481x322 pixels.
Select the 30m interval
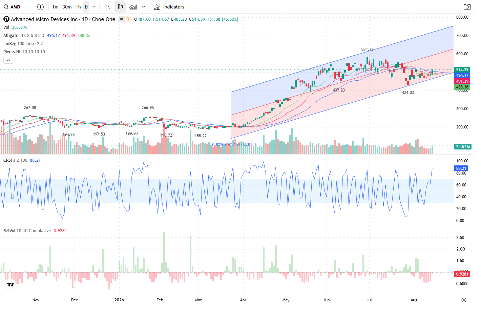pos(67,7)
